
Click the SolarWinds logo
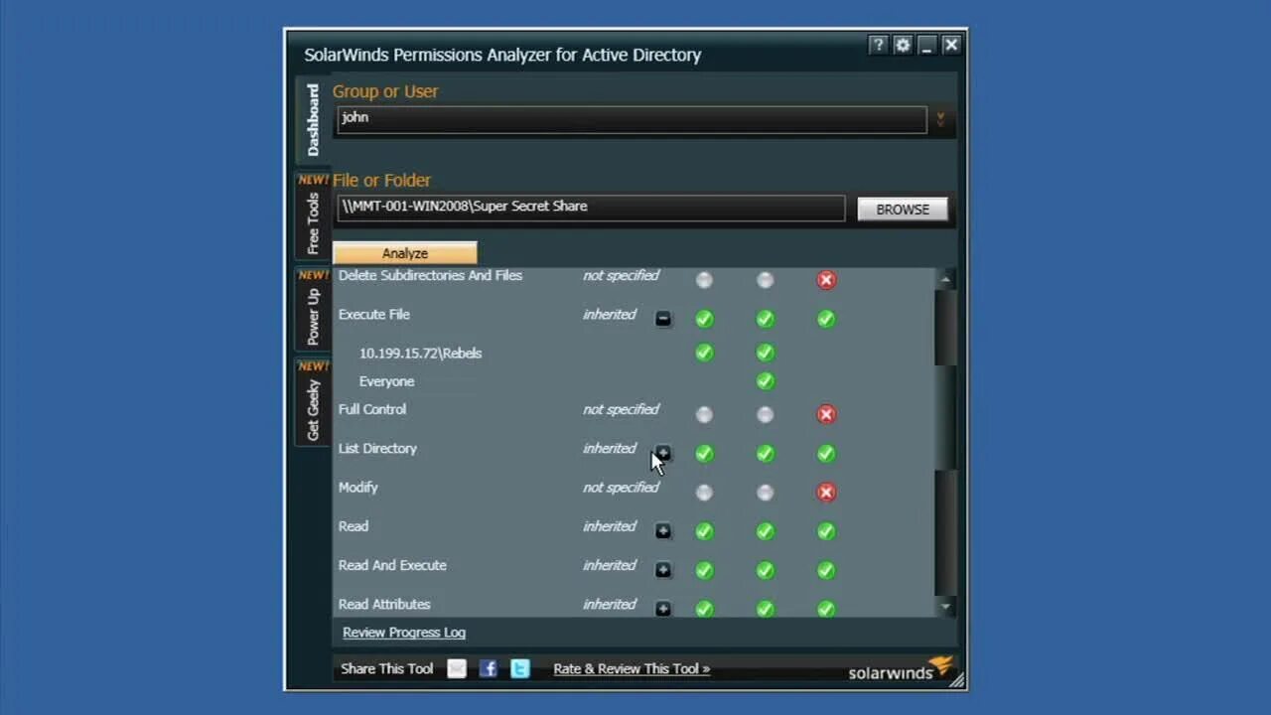pos(901,668)
